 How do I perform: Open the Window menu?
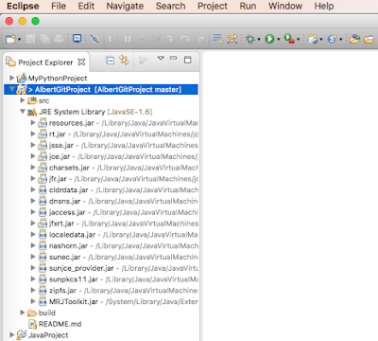coord(285,6)
